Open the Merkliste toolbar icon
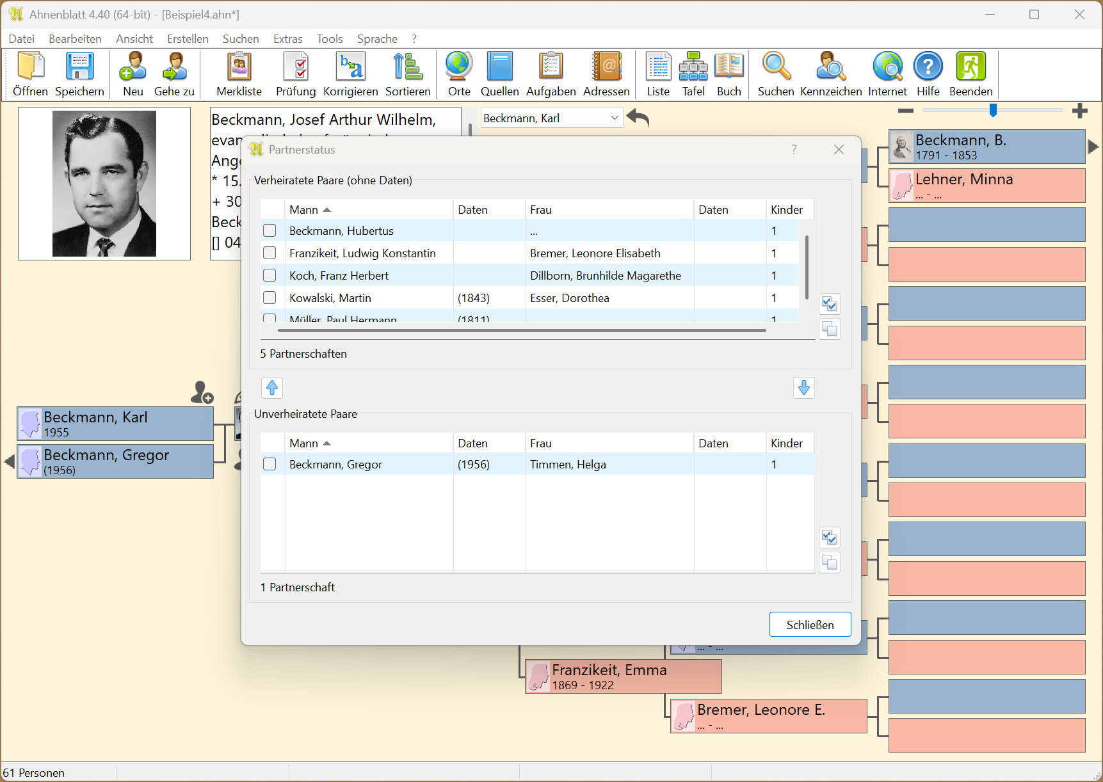 click(239, 74)
